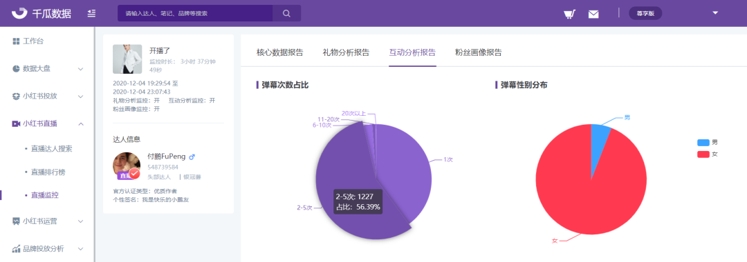The height and width of the screenshot is (262, 747).
Task: Open the 粉丝画像报告 tab
Action: pos(479,52)
